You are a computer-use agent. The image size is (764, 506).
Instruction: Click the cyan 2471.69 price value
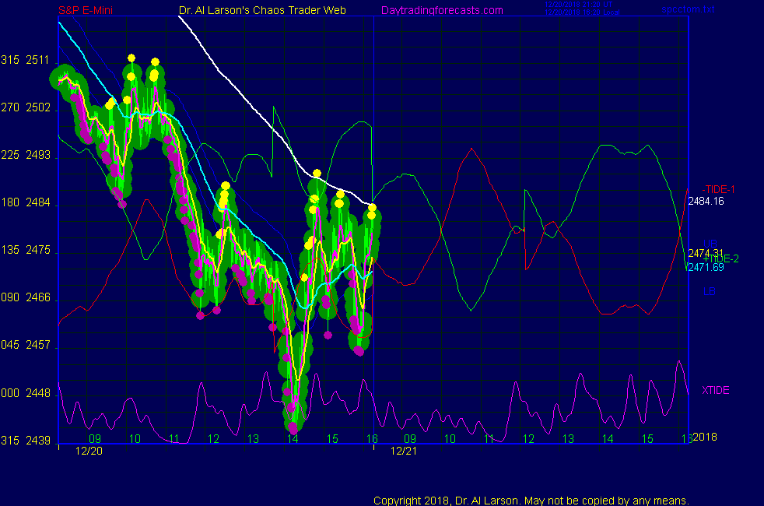pyautogui.click(x=706, y=267)
